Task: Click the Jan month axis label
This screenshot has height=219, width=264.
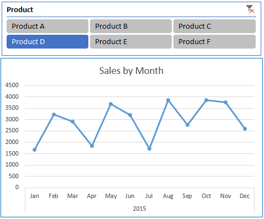Action: pyautogui.click(x=34, y=196)
